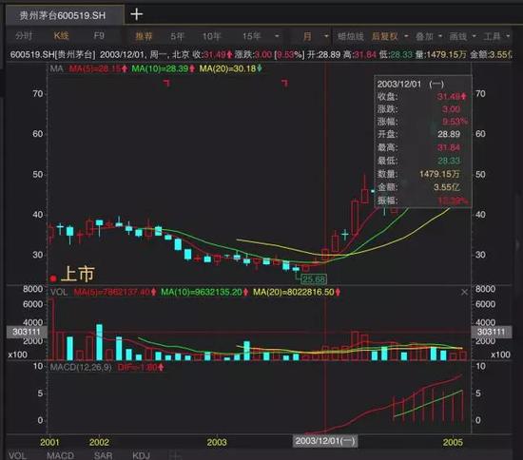This screenshot has width=523, height=460.
Task: Click the 收盘 31.49 row in tooltip
Action: tap(422, 97)
